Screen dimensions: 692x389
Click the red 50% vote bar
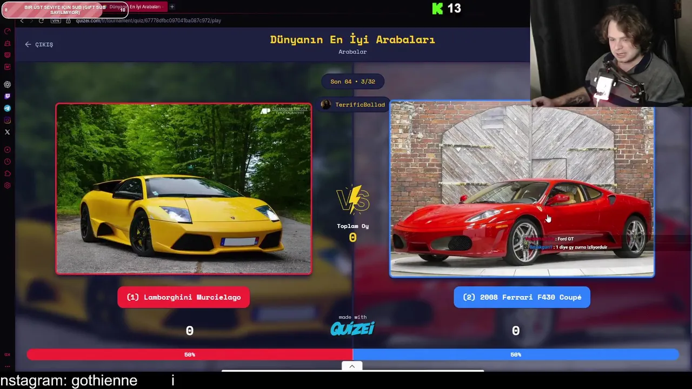(x=190, y=354)
